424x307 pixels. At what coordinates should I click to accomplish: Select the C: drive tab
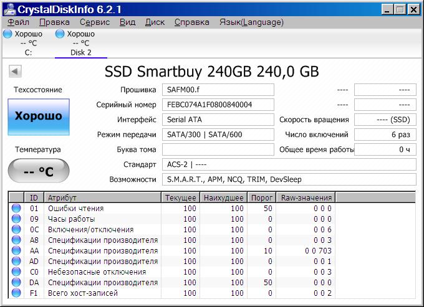28,43
